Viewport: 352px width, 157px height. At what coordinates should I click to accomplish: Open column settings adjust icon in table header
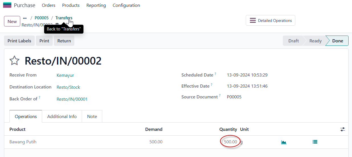343,129
